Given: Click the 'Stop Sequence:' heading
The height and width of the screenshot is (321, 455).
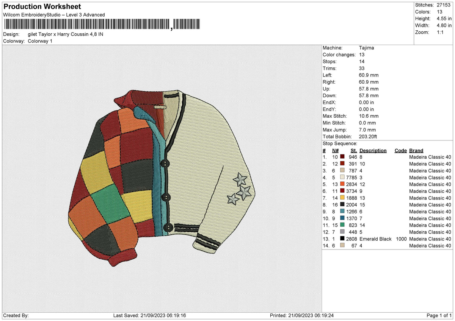Looking at the screenshot, I should (340, 143).
